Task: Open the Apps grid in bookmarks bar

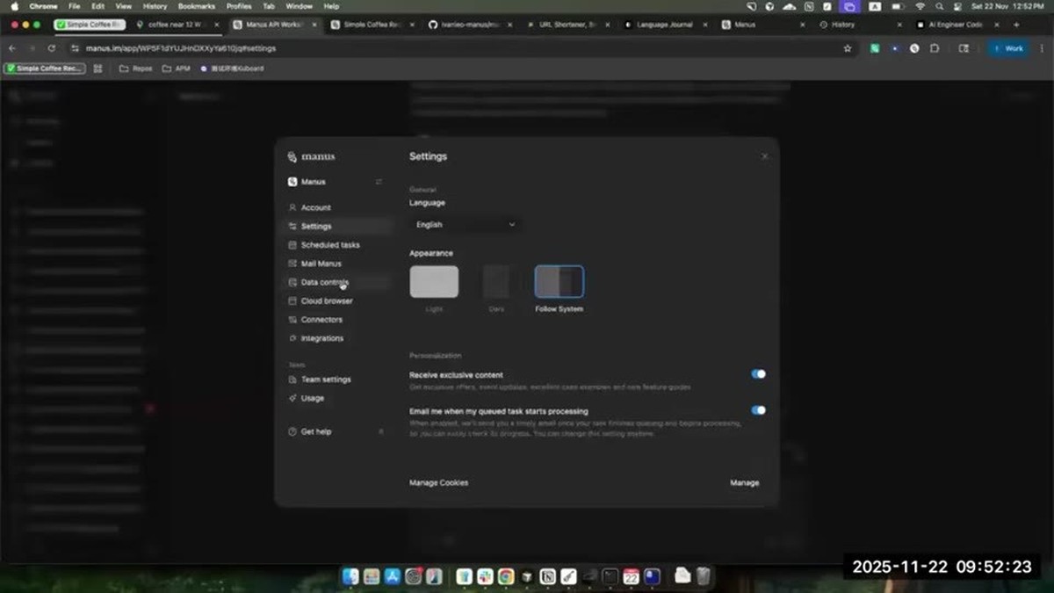Action: click(x=97, y=68)
